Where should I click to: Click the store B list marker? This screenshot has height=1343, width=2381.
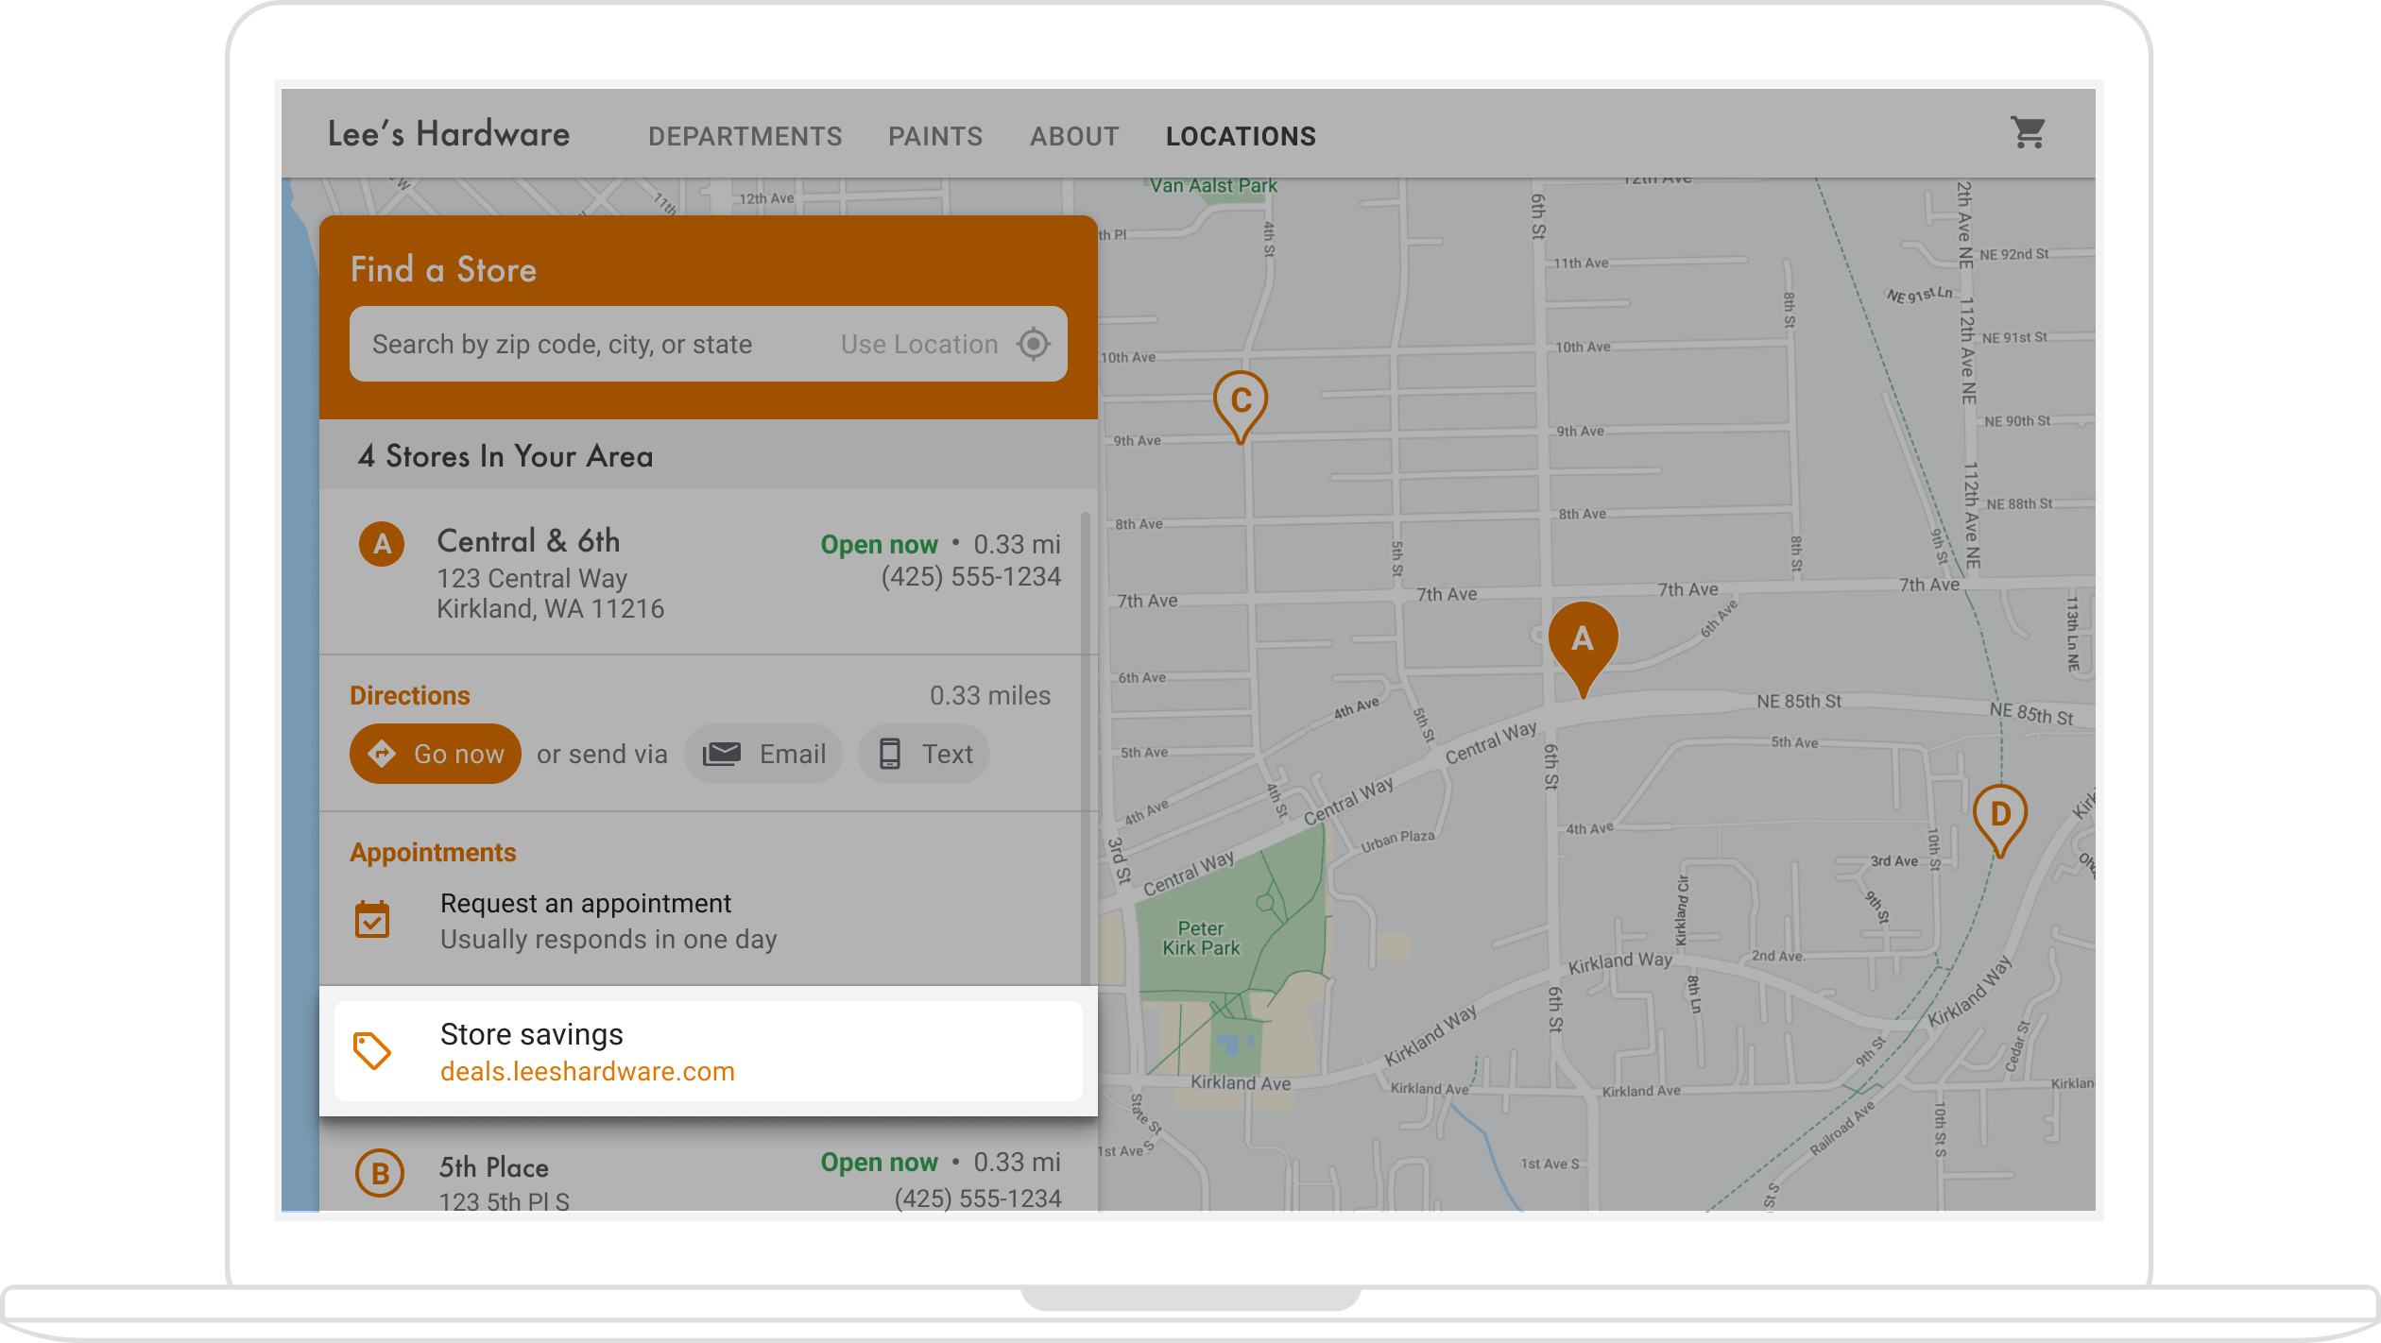[380, 1173]
